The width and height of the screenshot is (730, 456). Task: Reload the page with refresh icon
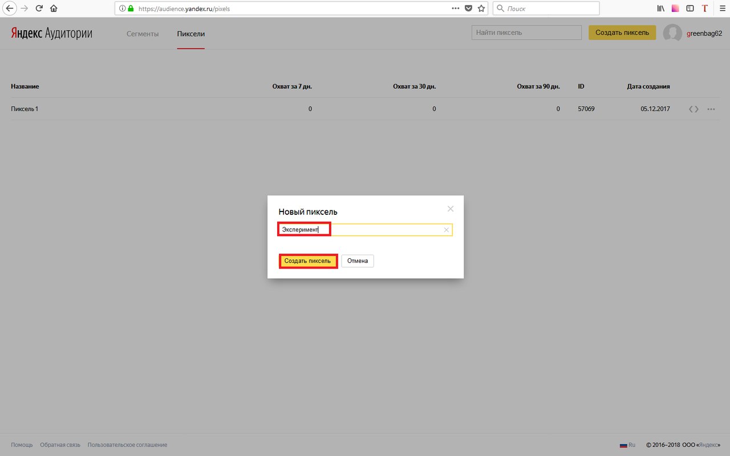coord(39,9)
